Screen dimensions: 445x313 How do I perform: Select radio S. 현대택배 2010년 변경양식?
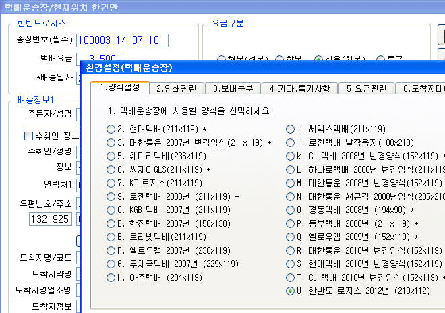click(x=290, y=264)
